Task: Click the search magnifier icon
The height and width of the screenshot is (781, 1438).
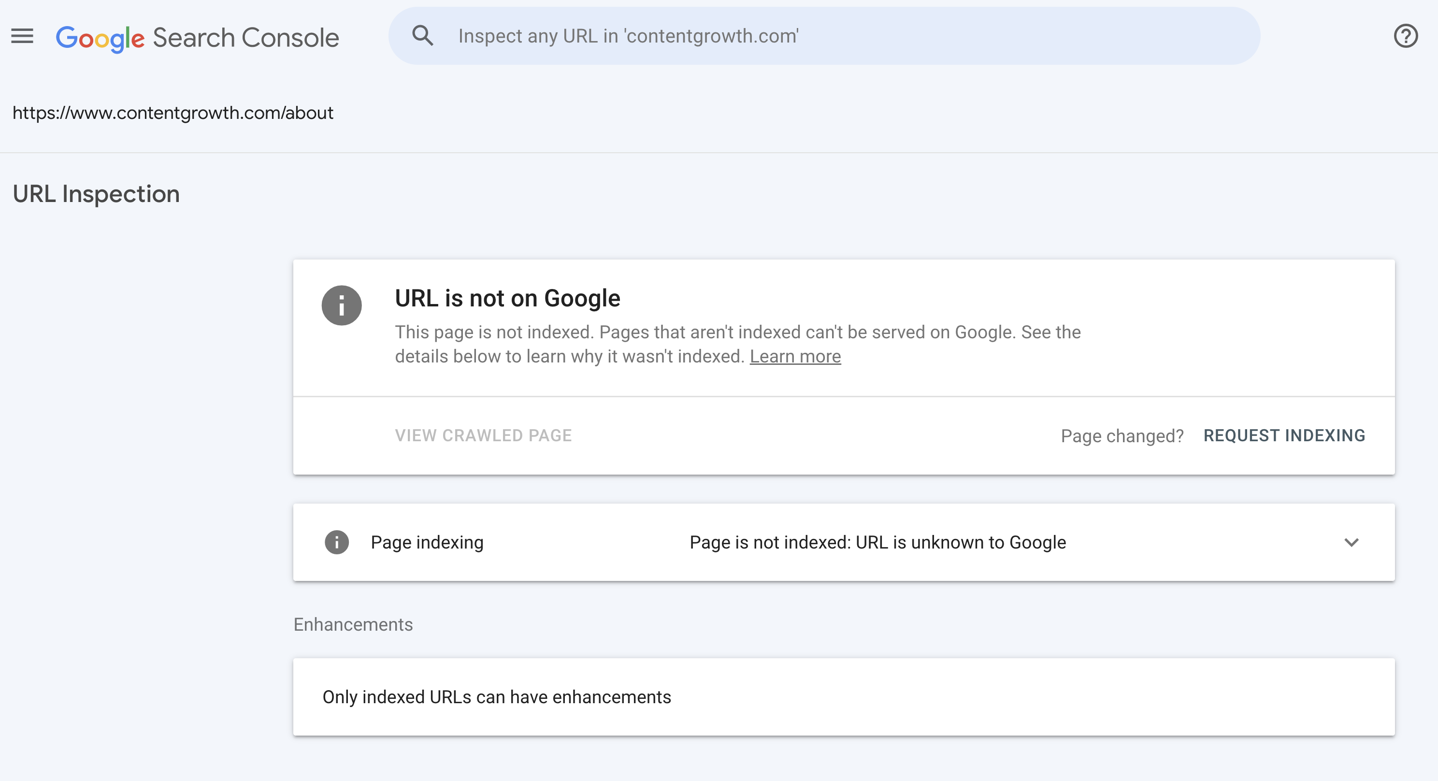Action: (x=423, y=36)
